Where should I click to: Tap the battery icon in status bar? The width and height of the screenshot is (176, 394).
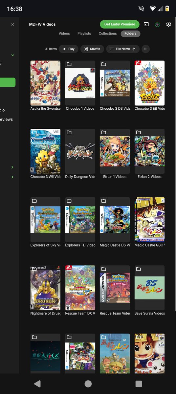pos(167,9)
